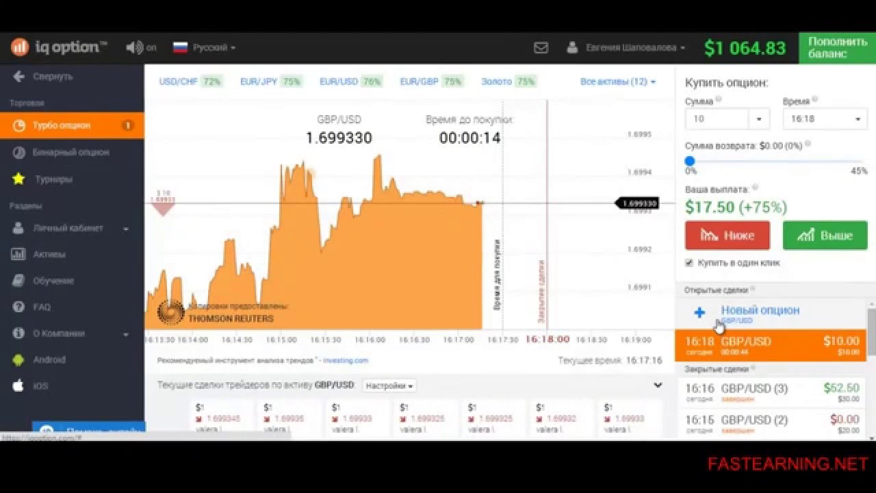Open the Все активы (12) dropdown
The image size is (876, 493).
(x=618, y=81)
